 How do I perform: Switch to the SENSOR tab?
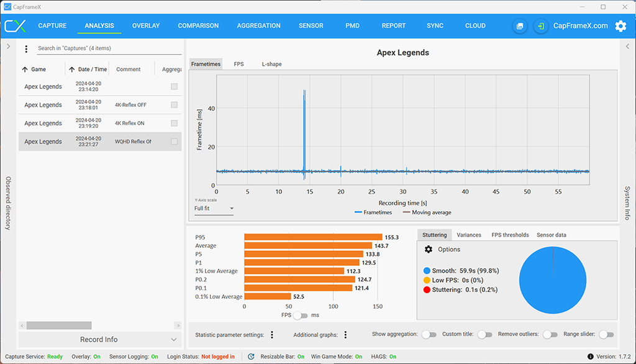[311, 25]
